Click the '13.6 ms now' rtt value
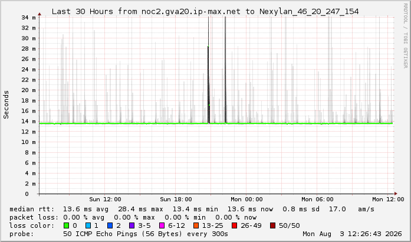This screenshot has width=411, height=242. coord(250,209)
